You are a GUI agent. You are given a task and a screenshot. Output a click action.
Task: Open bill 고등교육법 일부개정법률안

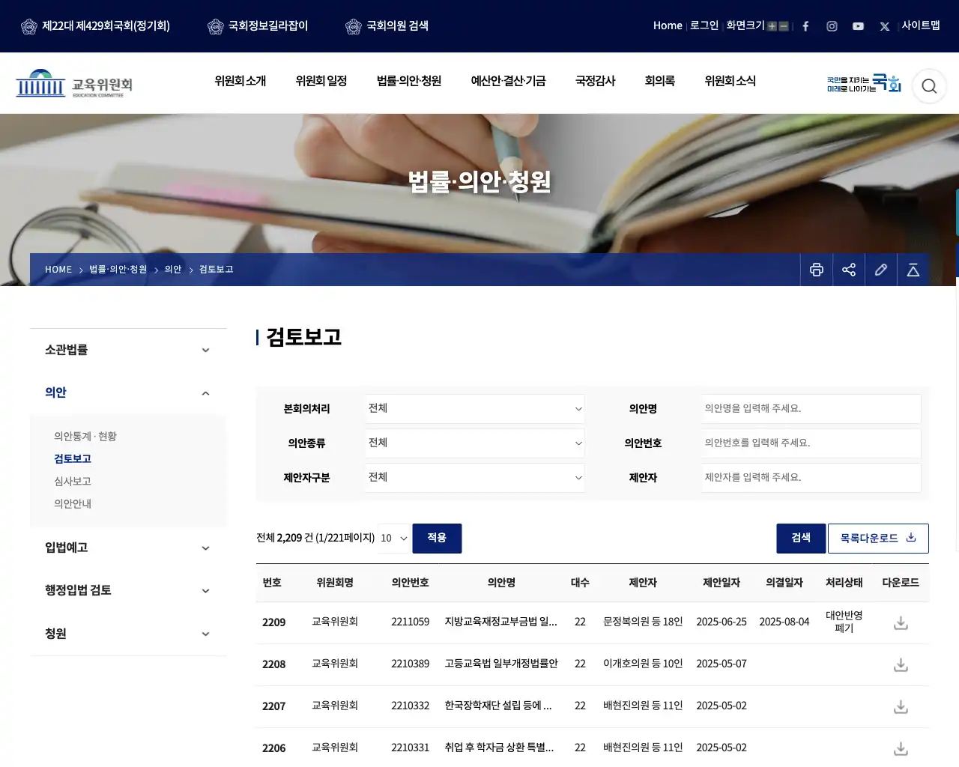tap(501, 664)
